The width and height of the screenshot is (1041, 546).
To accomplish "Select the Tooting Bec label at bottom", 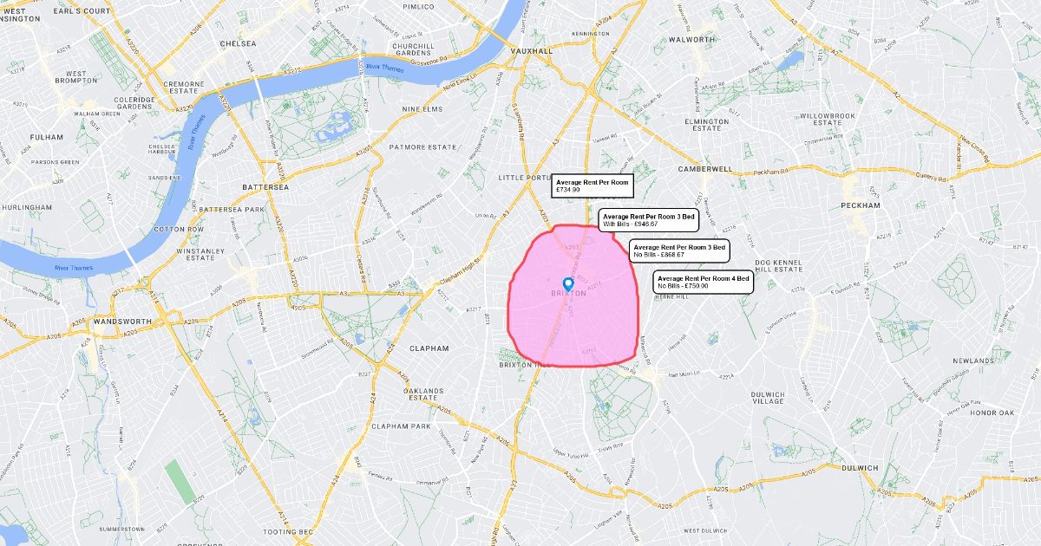I will (287, 531).
